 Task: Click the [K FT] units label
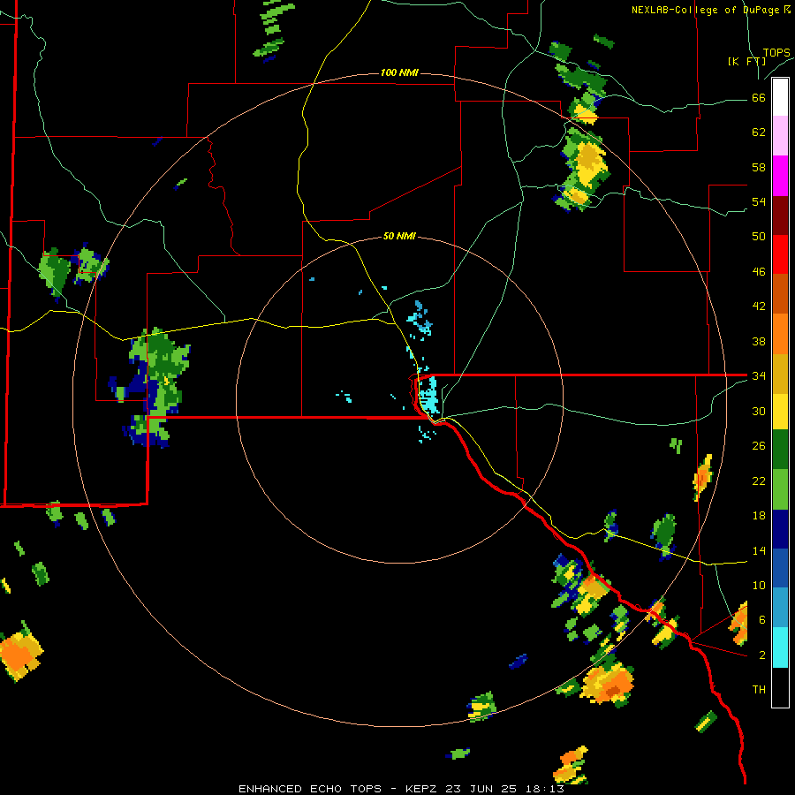point(746,61)
